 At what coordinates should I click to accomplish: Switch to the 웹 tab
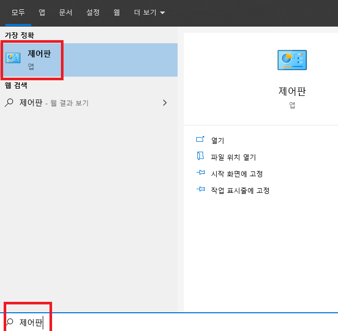117,13
